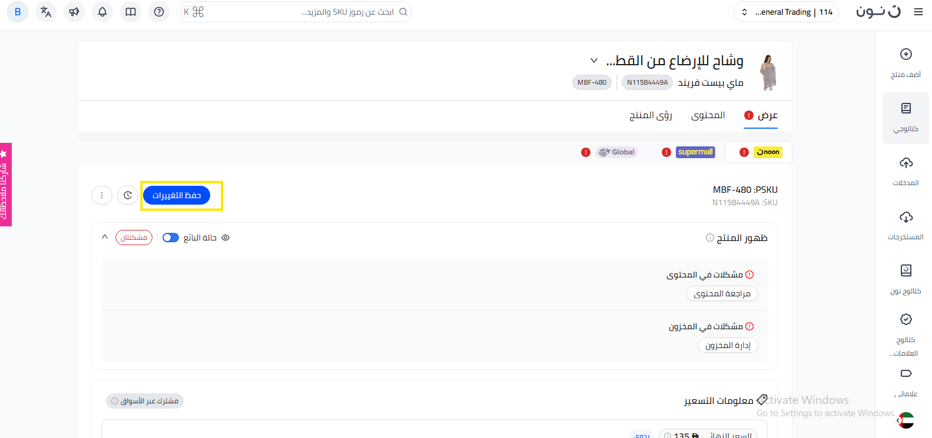Toggle the seller status switch

point(171,238)
